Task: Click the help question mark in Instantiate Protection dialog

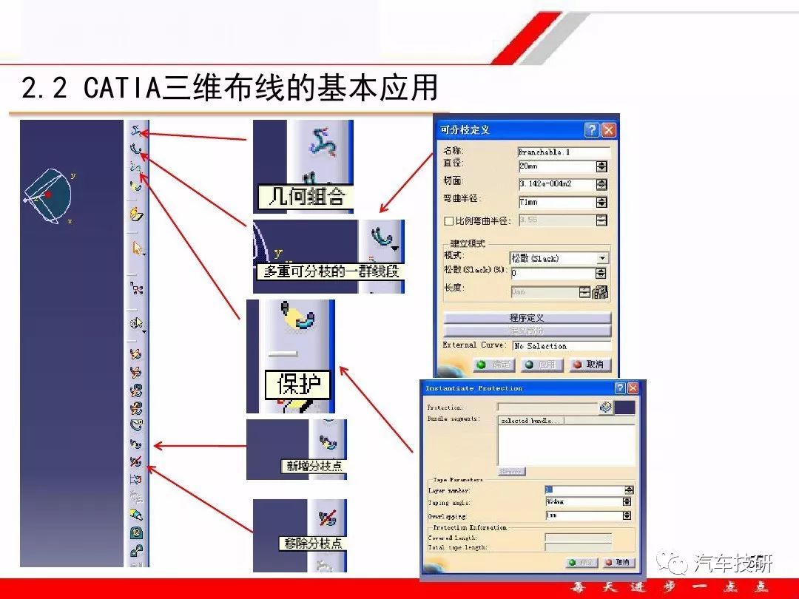Action: pos(620,388)
